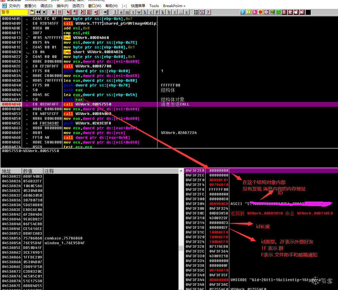Viewport: 338px width, 290px height.
Task: Click the Step Over toolbar icon
Action: (x=75, y=12)
